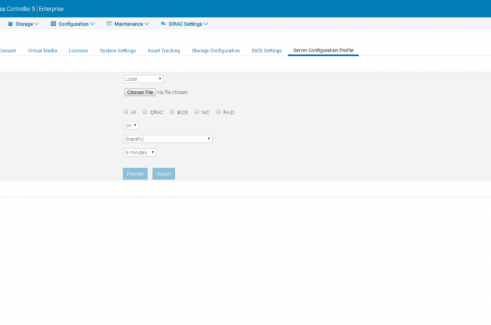This screenshot has width=491, height=325.
Task: Switch to the Asset Tracking tab
Action: click(164, 50)
